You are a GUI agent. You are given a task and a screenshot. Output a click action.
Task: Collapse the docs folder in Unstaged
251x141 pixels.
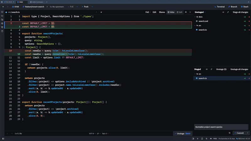(195, 17)
